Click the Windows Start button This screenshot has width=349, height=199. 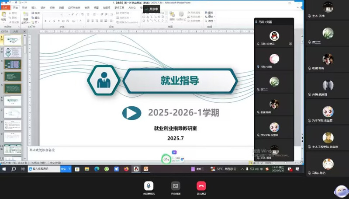(4, 169)
